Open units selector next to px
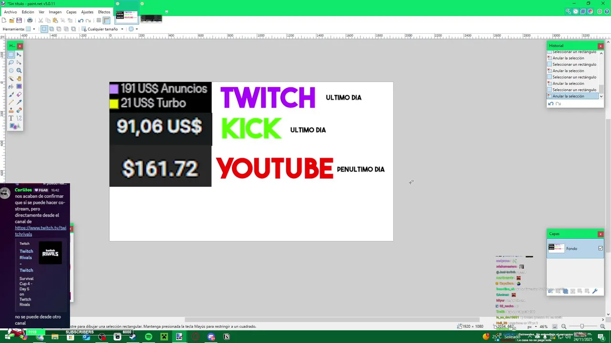Image resolution: width=611 pixels, height=343 pixels. pos(535,326)
